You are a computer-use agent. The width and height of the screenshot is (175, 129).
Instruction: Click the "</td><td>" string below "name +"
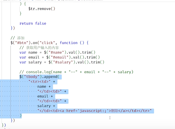pyautogui.click(x=50, y=91)
